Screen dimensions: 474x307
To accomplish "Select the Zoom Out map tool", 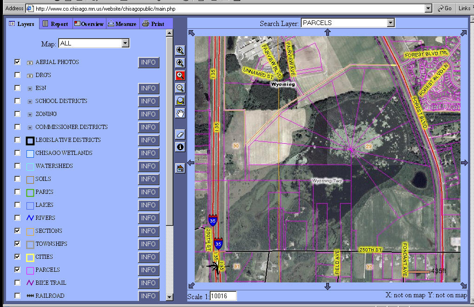I will coord(180,88).
